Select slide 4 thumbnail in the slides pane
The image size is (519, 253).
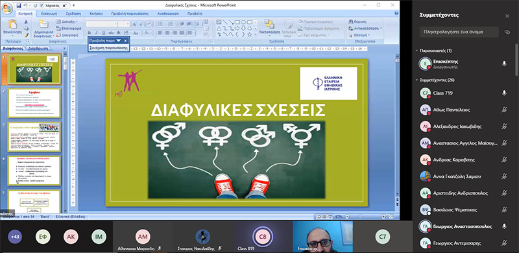[x=34, y=171]
